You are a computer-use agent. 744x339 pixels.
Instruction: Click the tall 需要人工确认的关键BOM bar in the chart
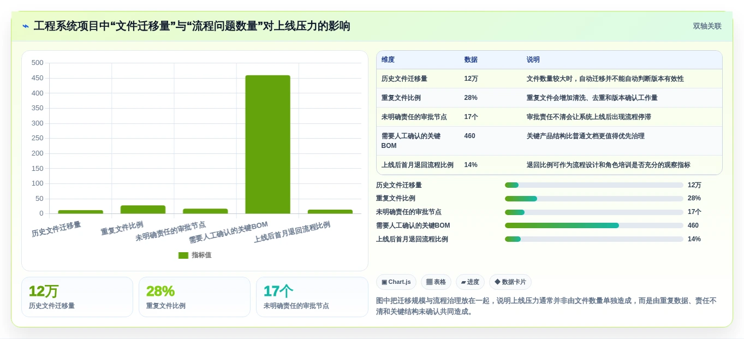click(x=267, y=144)
